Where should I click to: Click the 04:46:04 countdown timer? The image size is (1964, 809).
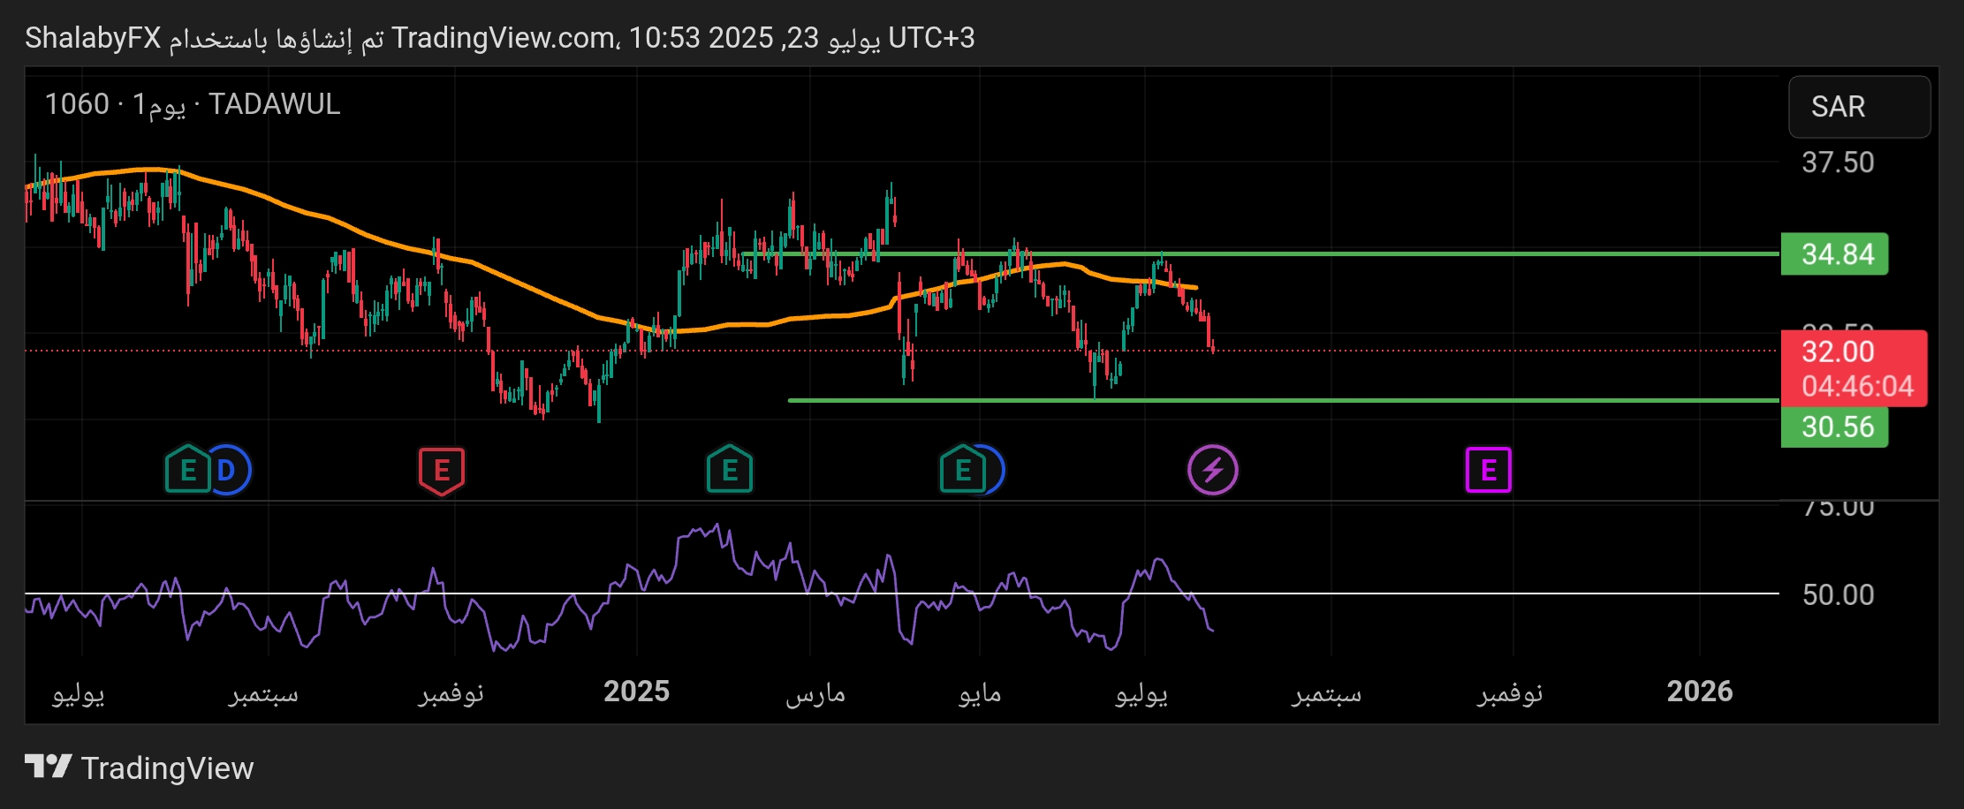click(1857, 386)
